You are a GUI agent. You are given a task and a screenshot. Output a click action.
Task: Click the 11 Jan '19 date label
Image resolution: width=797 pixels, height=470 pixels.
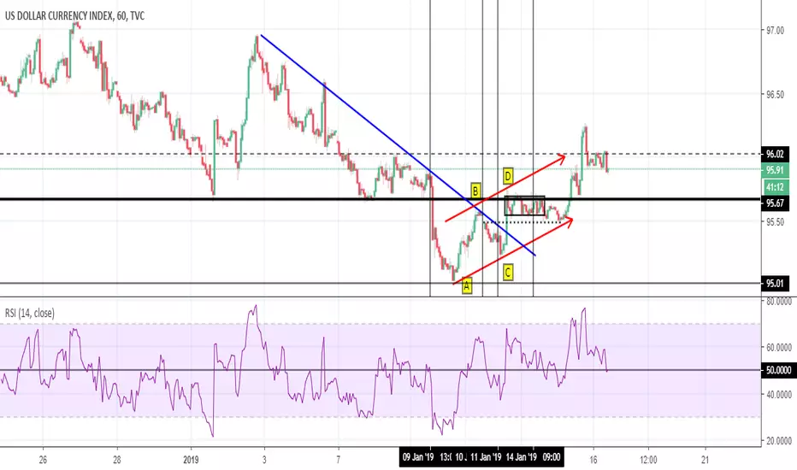(486, 457)
